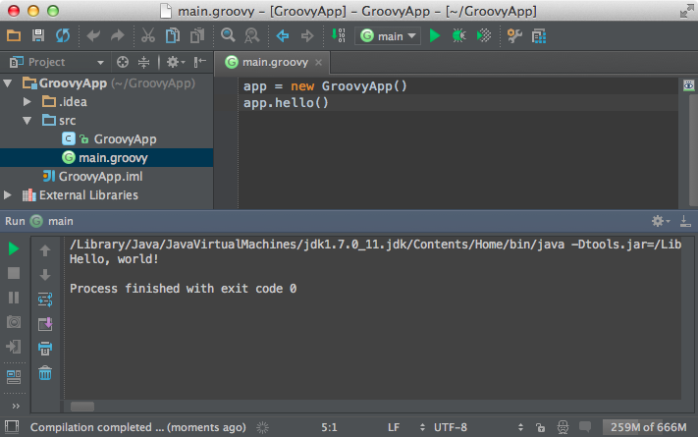Open Project Structure toolbar icon
Screen dimensions: 698x437
coord(539,36)
